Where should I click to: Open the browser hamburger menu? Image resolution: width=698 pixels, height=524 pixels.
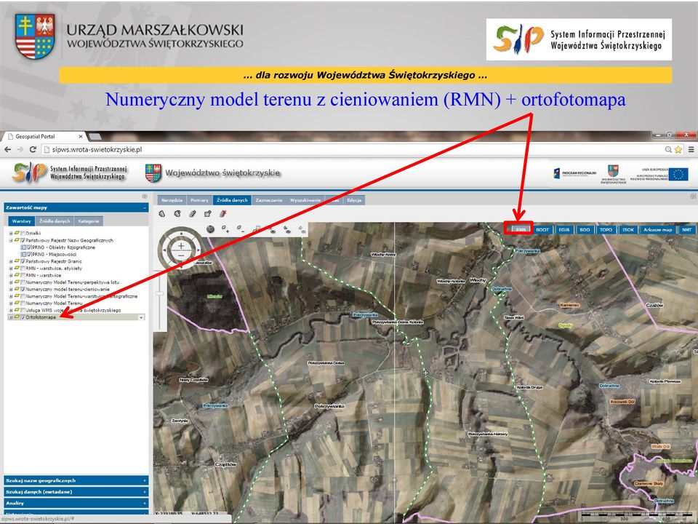[691, 150]
